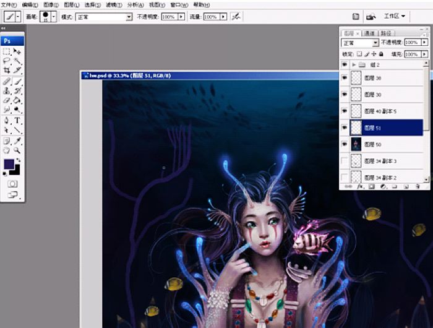Toggle lock all padlock

point(381,54)
